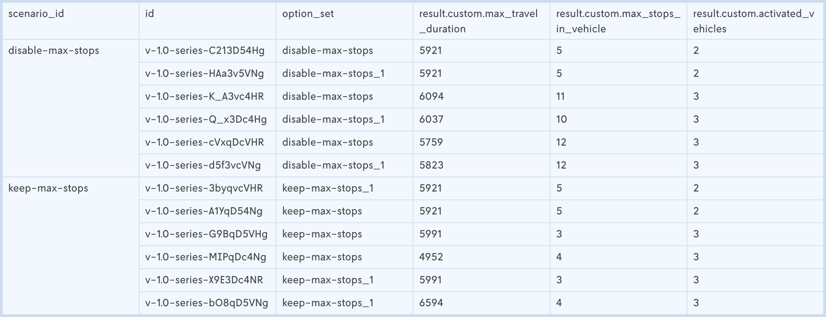Select the disable-max-stops scenario cell

pos(54,51)
